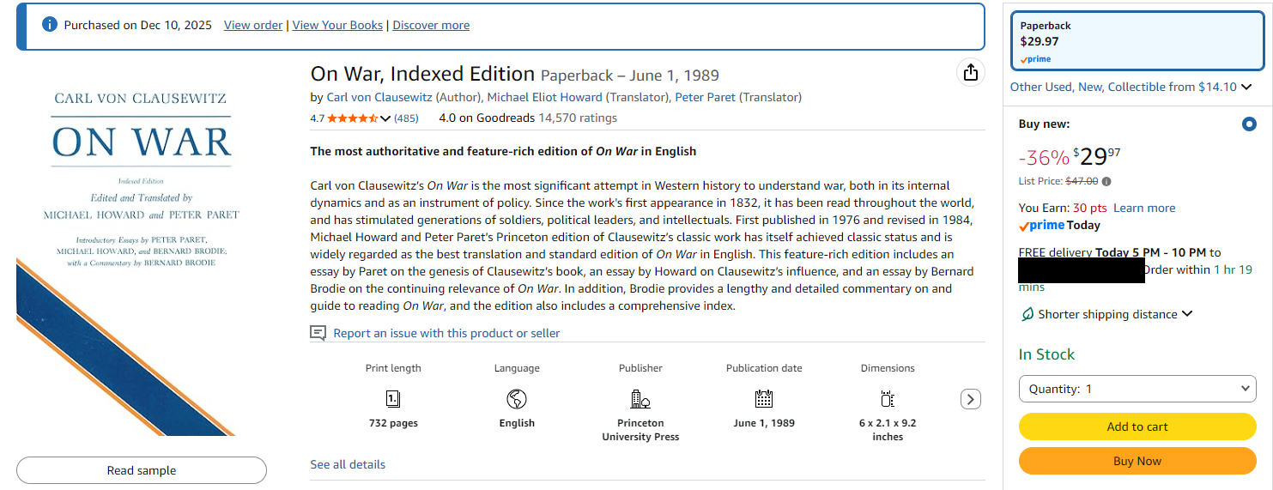
Task: Click the prime Today badge
Action: [1059, 226]
